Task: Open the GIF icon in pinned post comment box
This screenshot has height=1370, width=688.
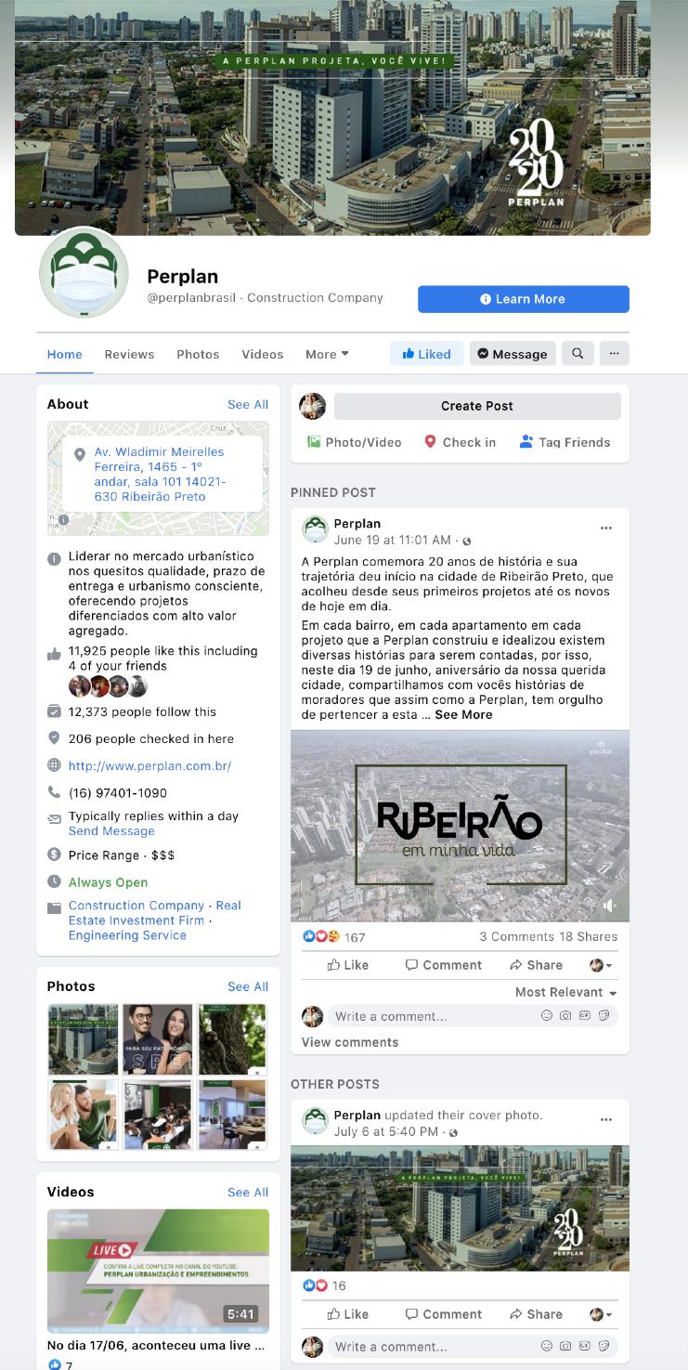Action: pyautogui.click(x=584, y=1016)
